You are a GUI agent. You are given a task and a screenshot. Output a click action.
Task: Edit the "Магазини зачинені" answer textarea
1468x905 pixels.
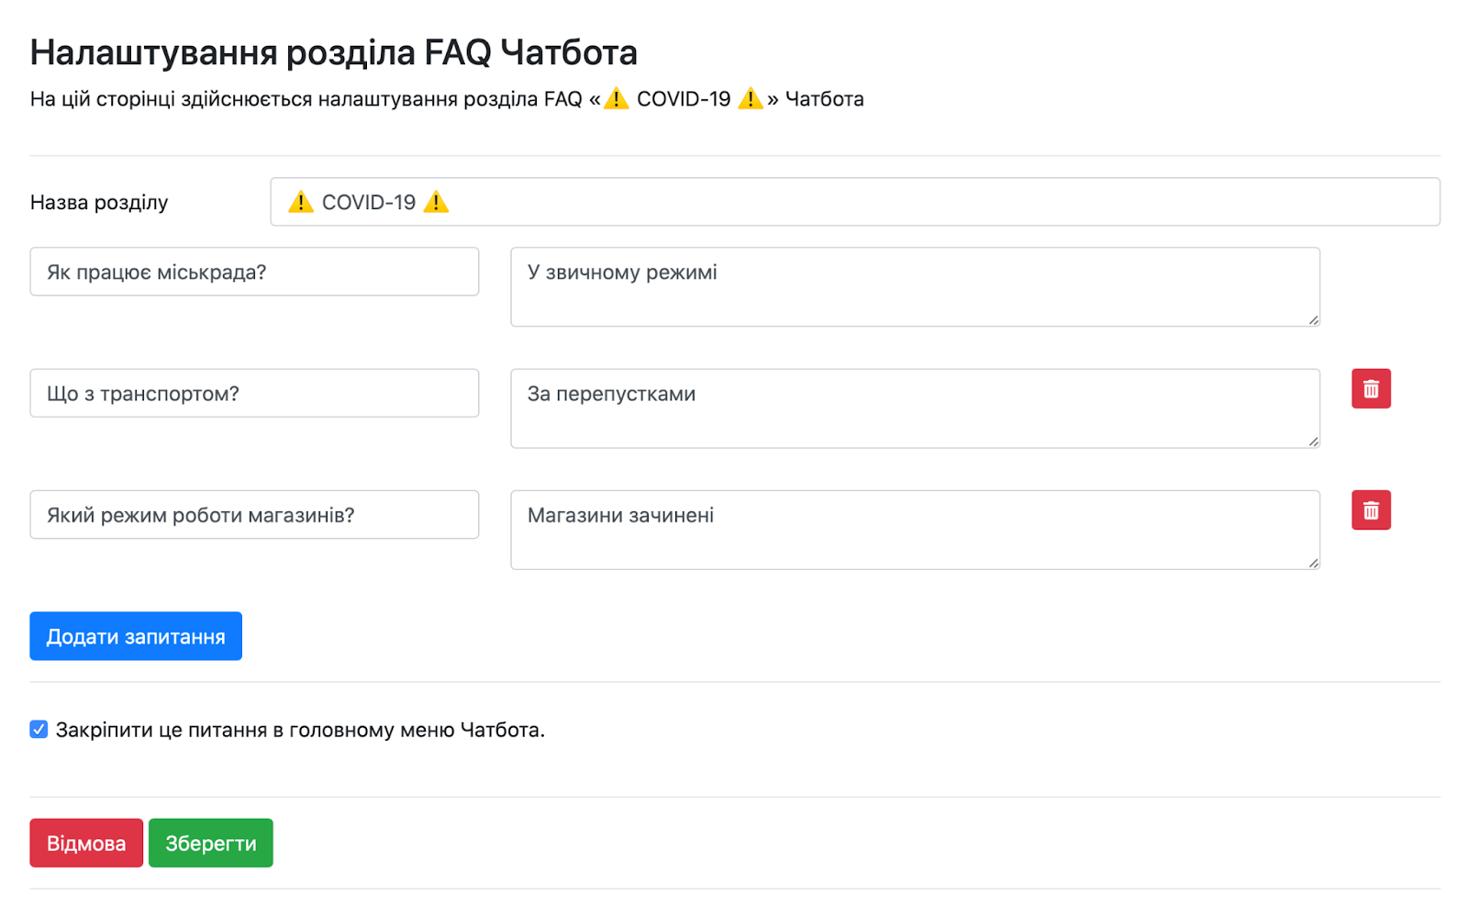[915, 531]
